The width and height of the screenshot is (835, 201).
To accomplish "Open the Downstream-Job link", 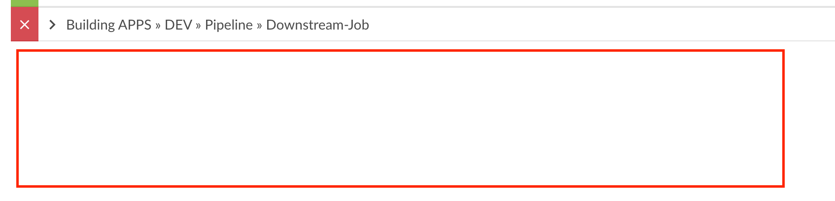I will click(317, 25).
